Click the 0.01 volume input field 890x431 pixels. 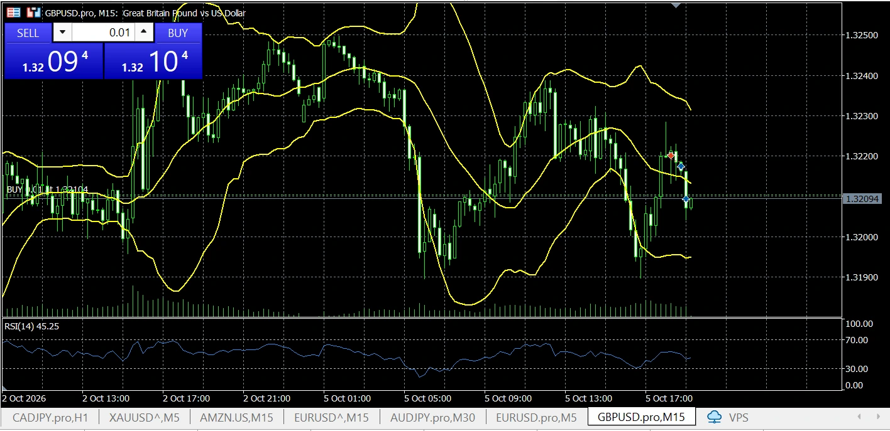click(104, 33)
